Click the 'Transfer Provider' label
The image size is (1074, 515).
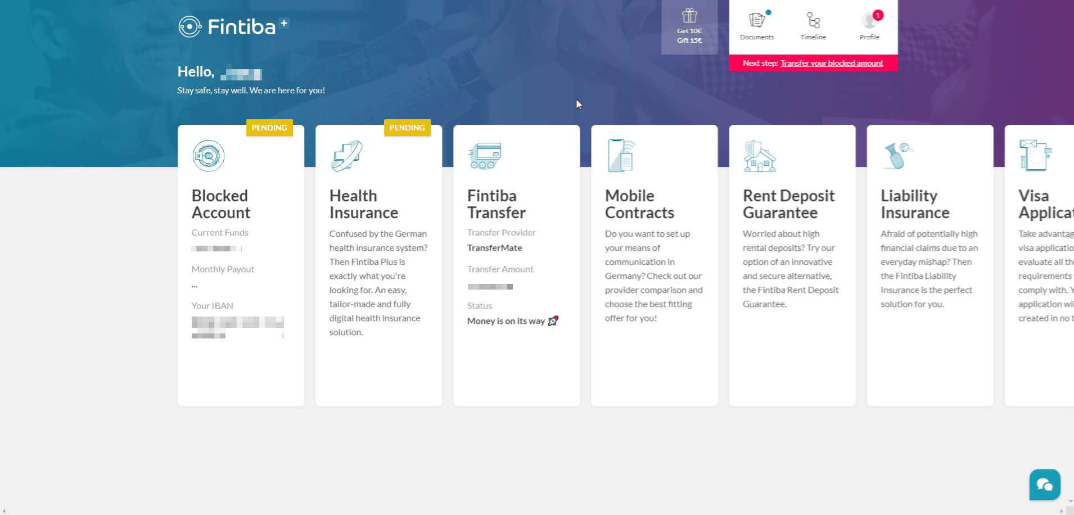pos(502,233)
